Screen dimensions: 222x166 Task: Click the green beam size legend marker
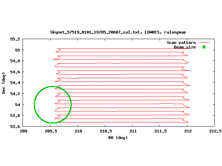click(x=204, y=47)
